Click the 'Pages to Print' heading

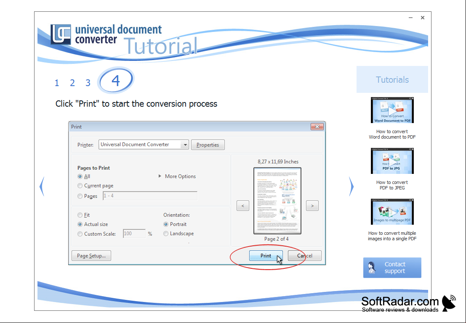point(93,168)
